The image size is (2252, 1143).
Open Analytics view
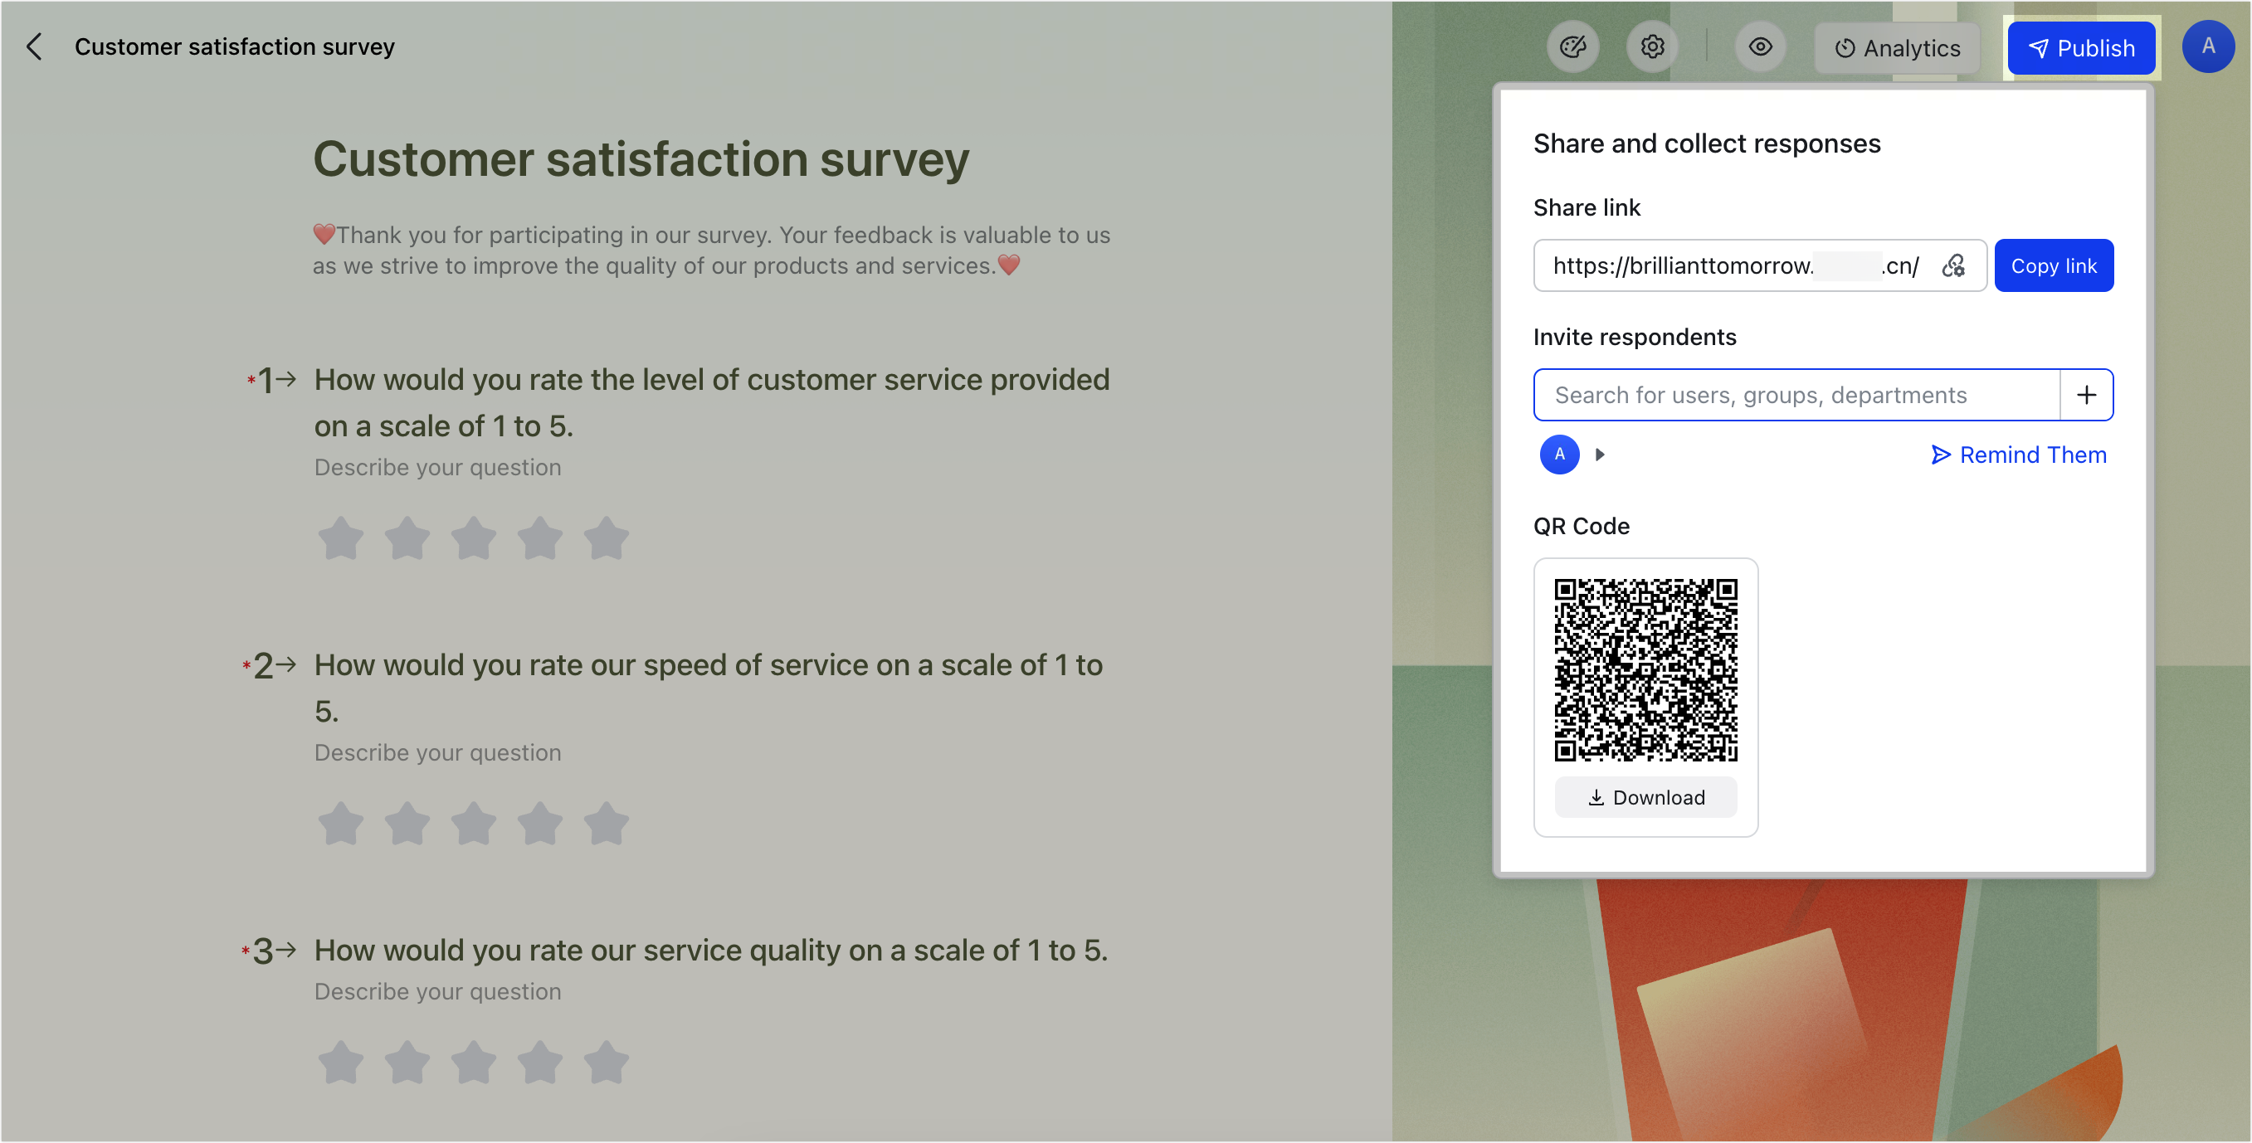(x=1896, y=48)
